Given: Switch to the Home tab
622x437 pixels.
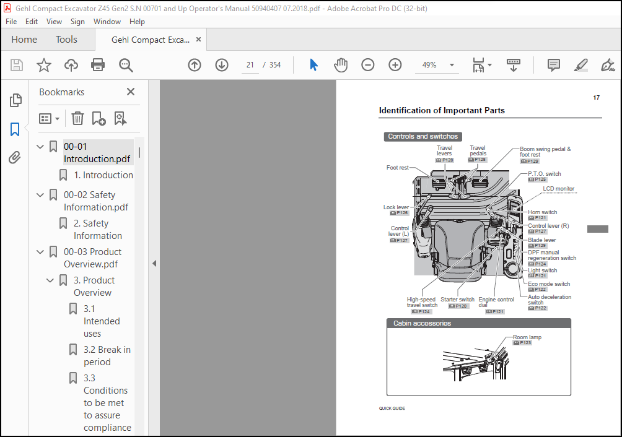Looking at the screenshot, I should 24,39.
